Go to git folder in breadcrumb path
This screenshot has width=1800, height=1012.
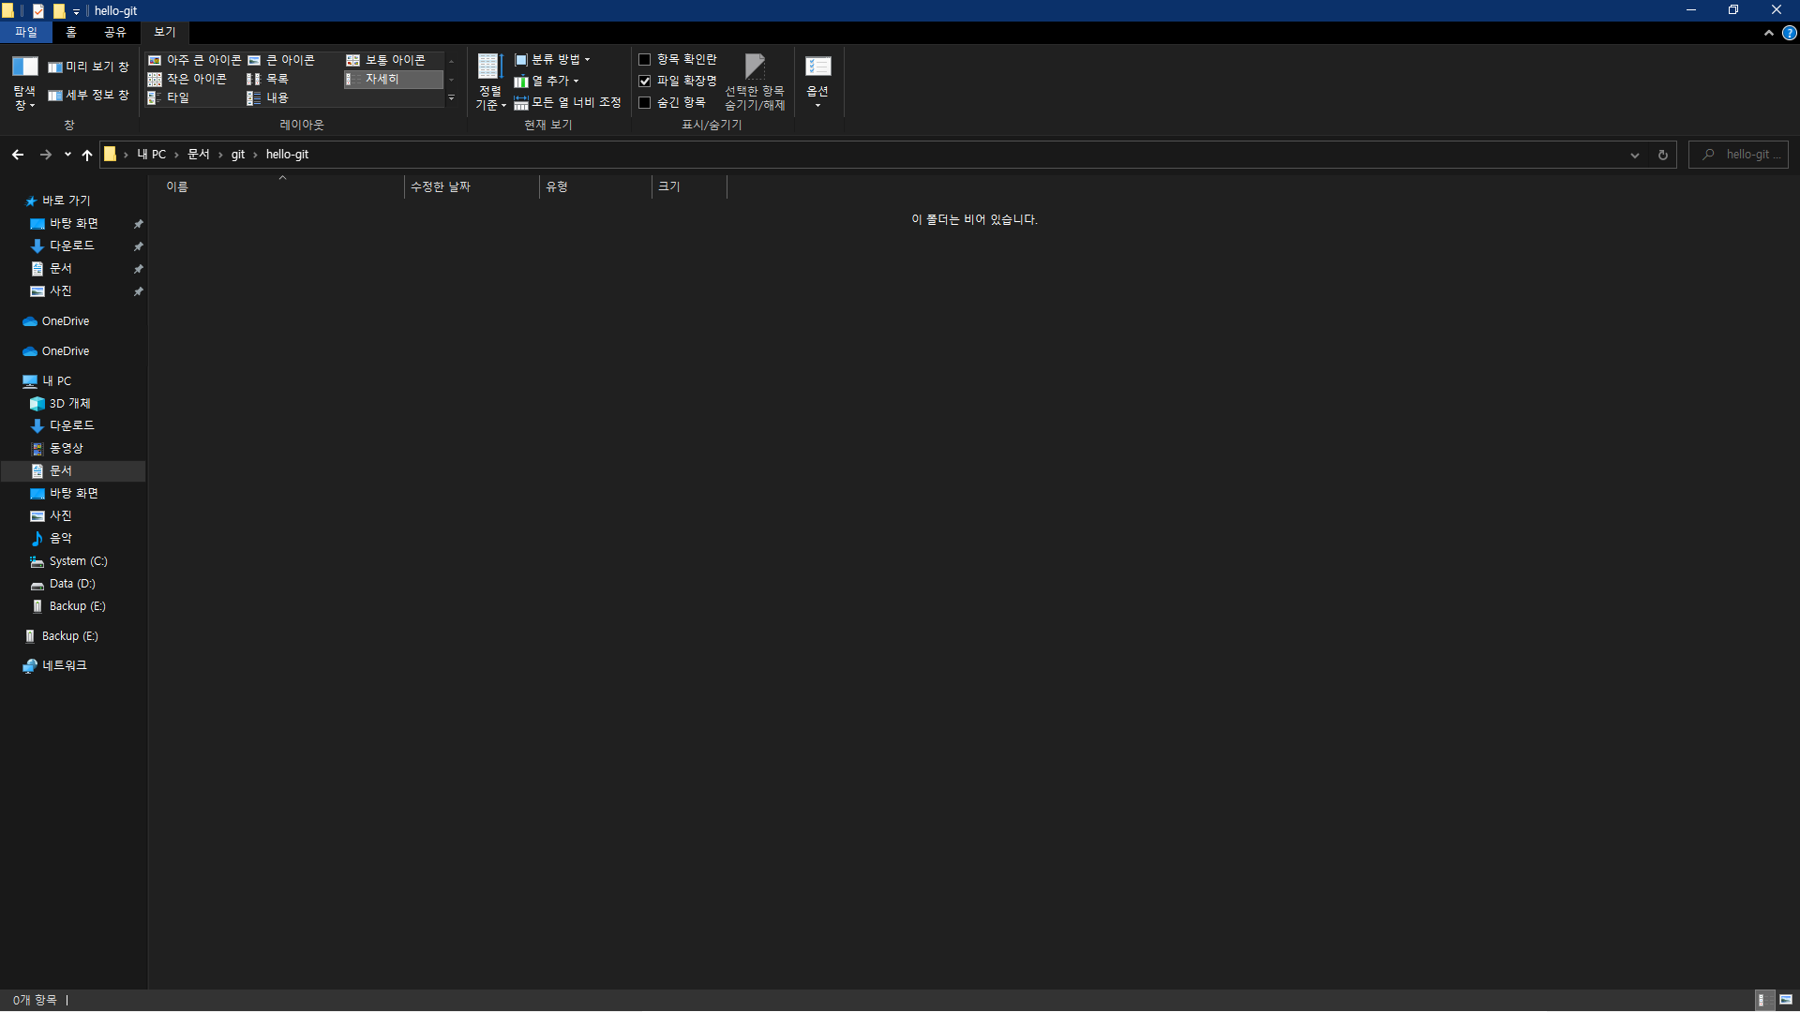(238, 155)
